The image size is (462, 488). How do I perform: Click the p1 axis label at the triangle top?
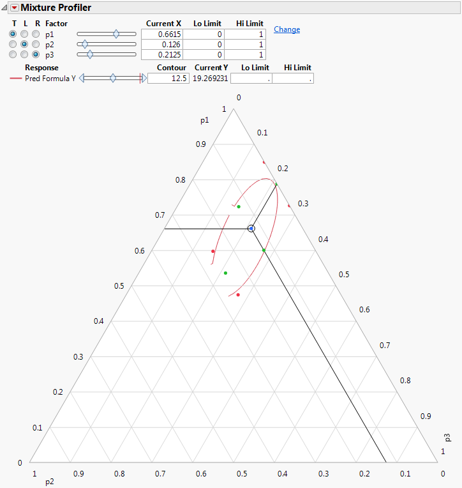click(205, 121)
